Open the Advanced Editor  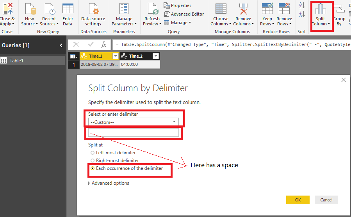pyautogui.click(x=184, y=14)
